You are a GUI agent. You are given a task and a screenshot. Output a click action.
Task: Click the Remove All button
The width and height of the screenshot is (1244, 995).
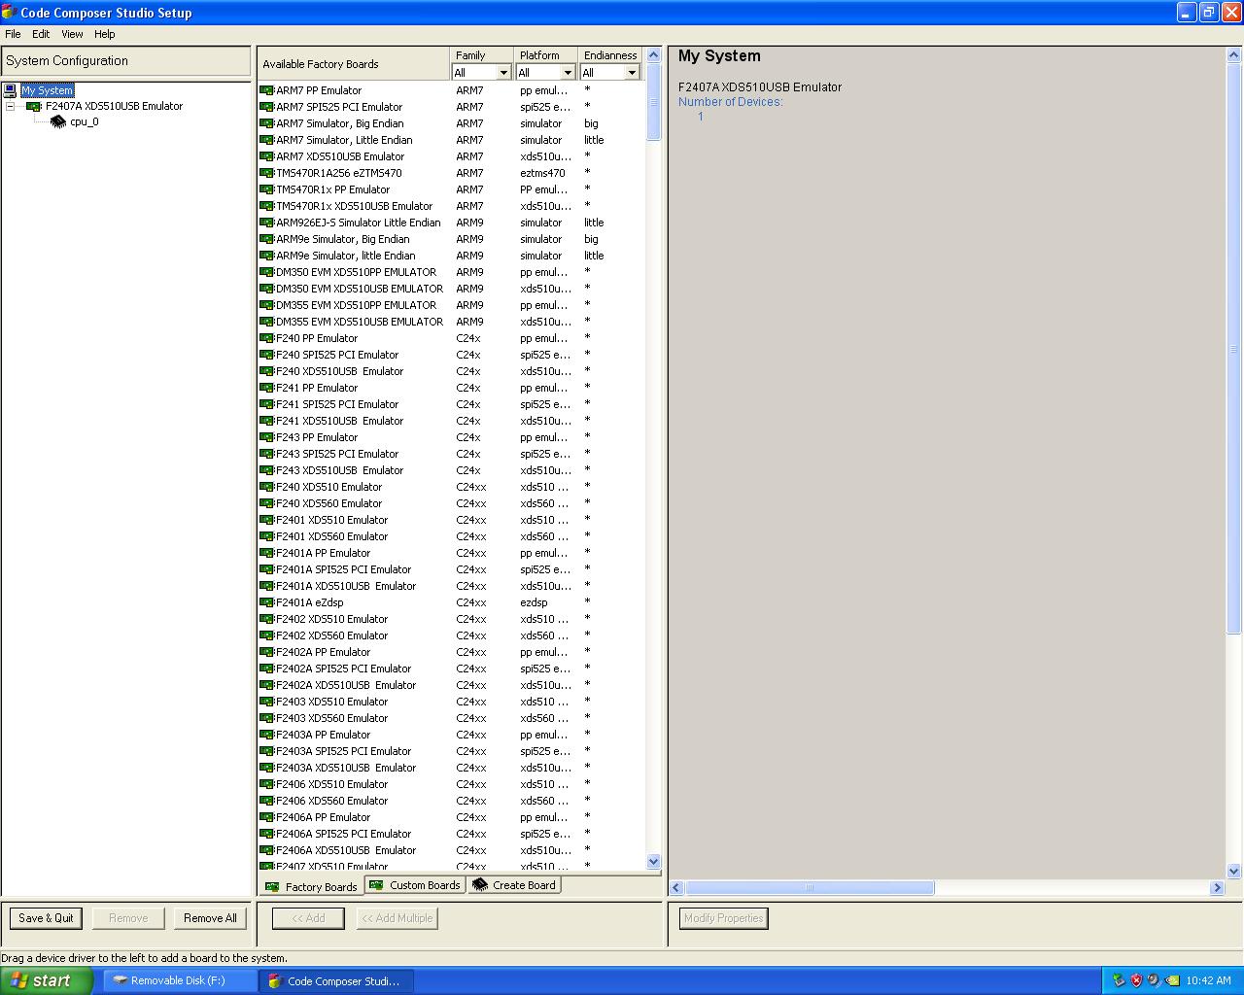(210, 918)
